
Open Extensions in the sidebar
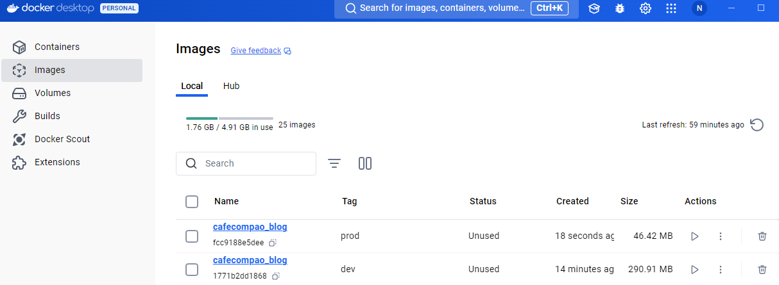click(x=72, y=163)
